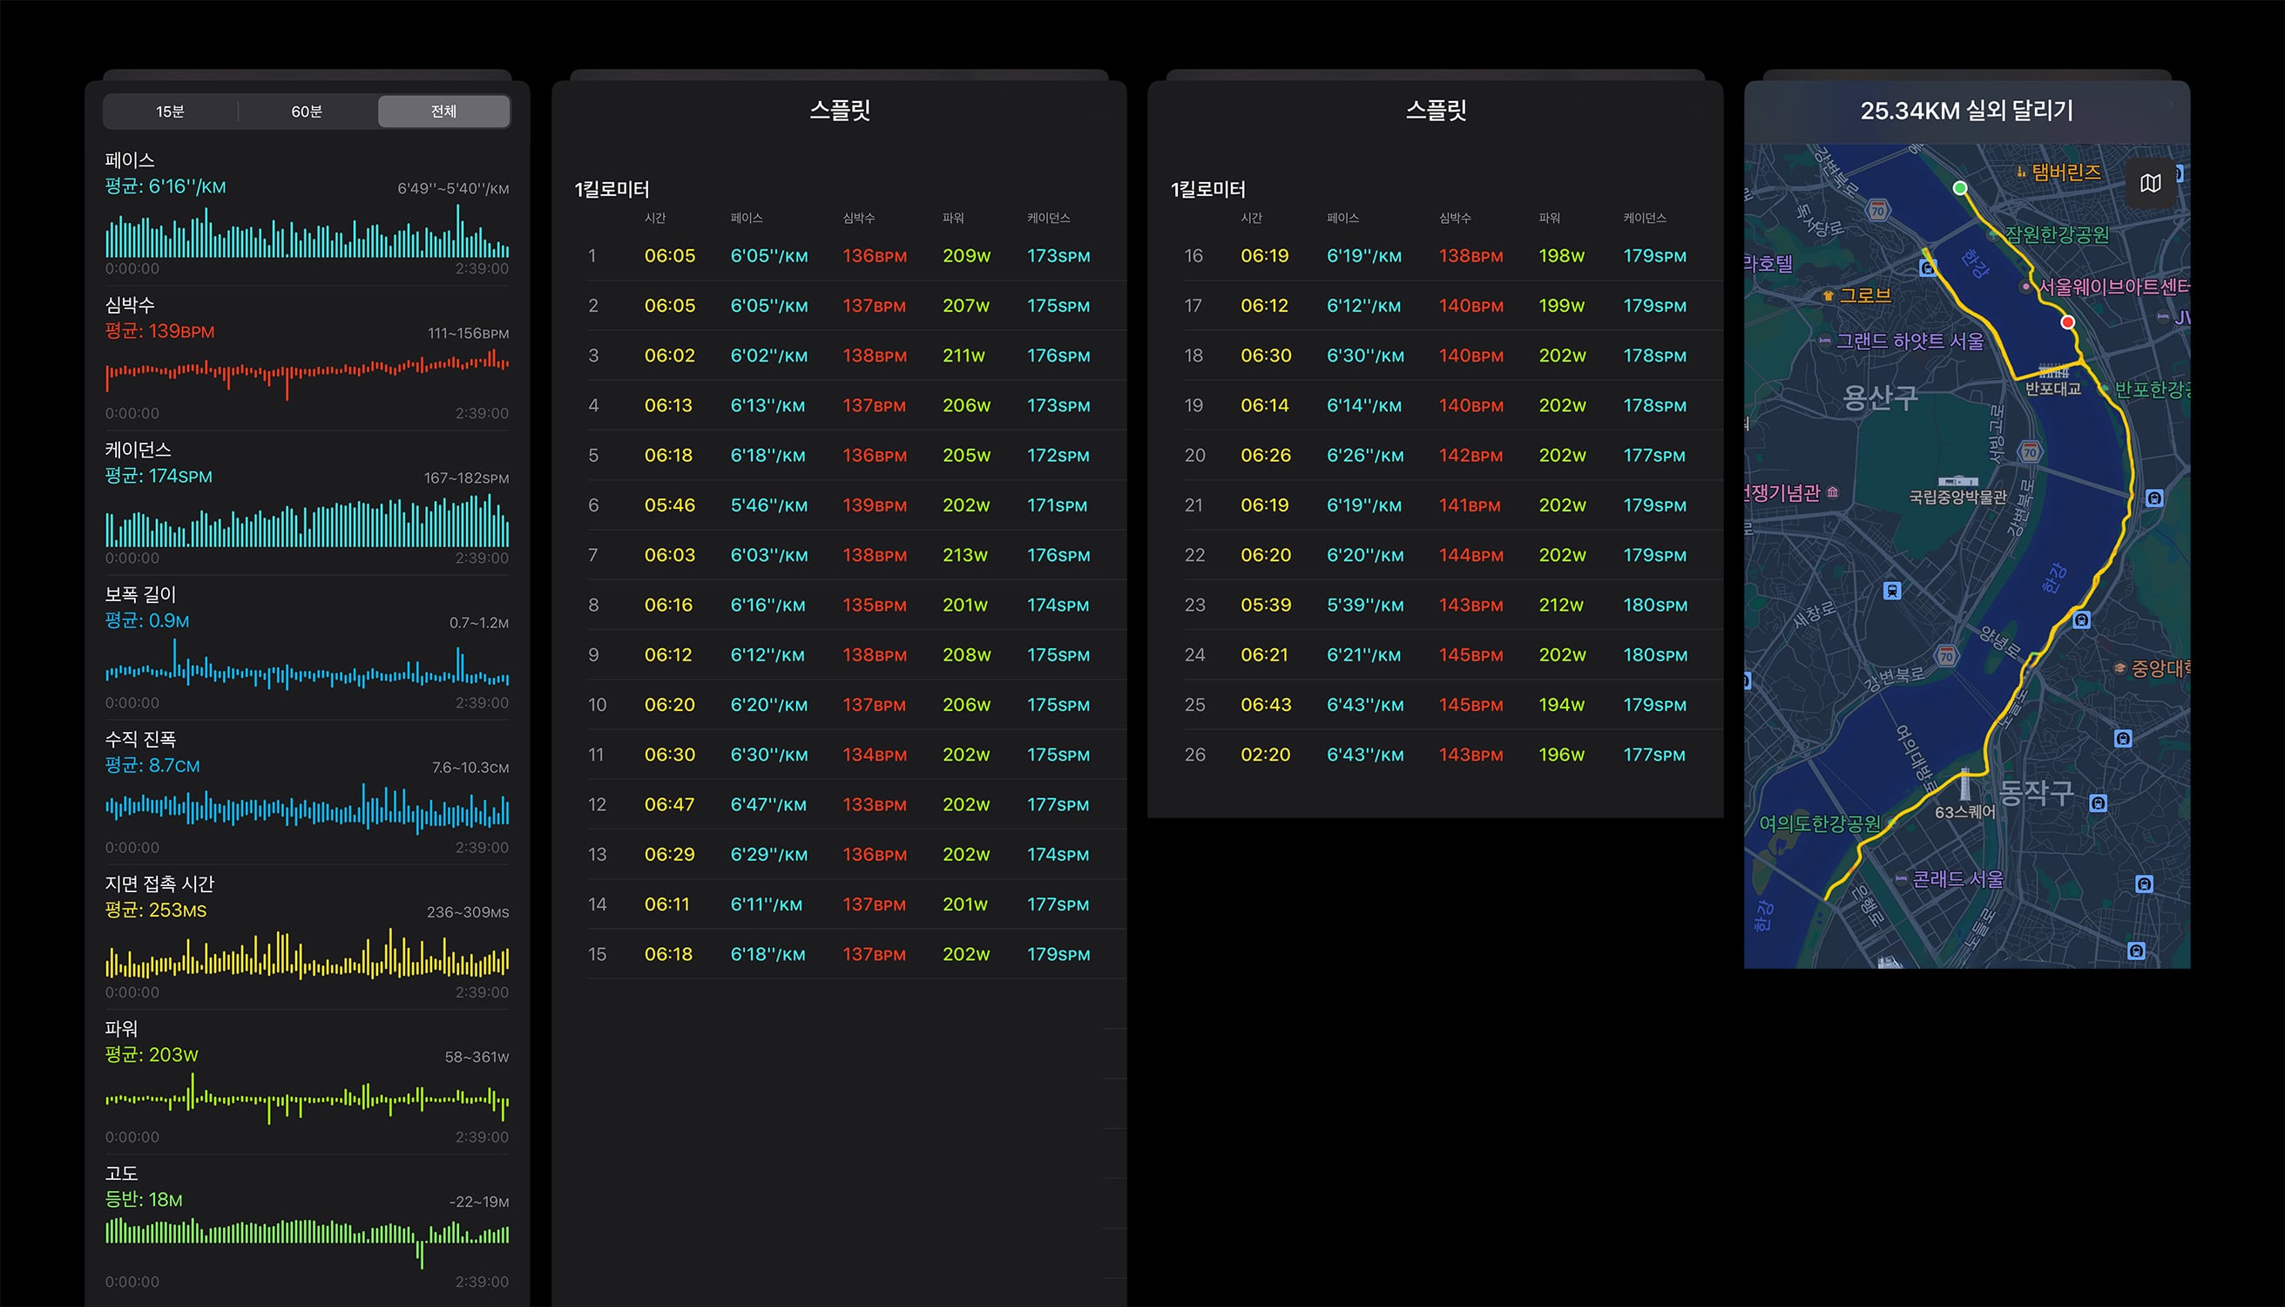Click the 수직 진폭 vertical oscillation chart
2285x1307 pixels.
pyautogui.click(x=307, y=808)
